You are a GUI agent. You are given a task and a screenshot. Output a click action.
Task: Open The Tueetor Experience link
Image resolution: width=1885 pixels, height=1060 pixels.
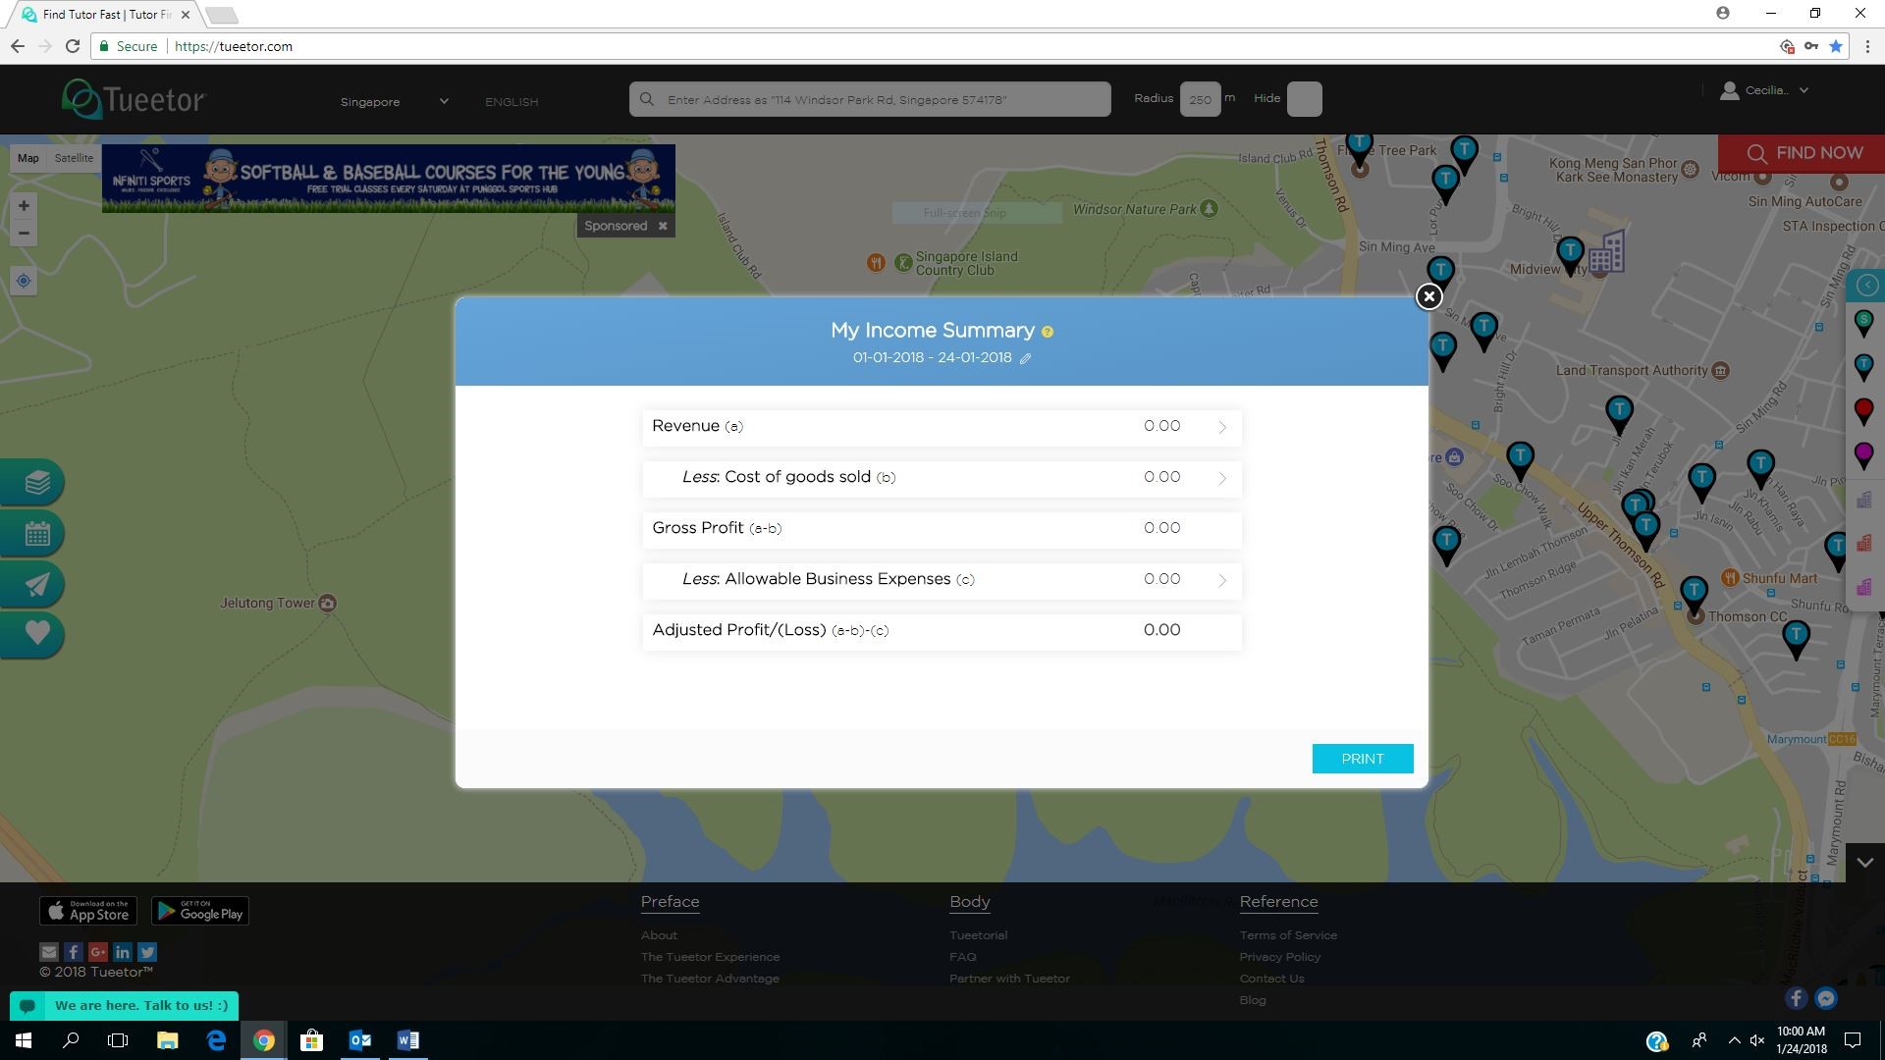710,957
